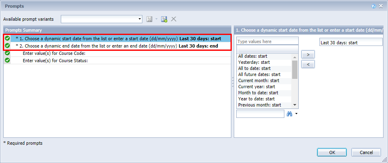This screenshot has width=388, height=163.
Task: Select the start date prompt row
Action: (118, 39)
